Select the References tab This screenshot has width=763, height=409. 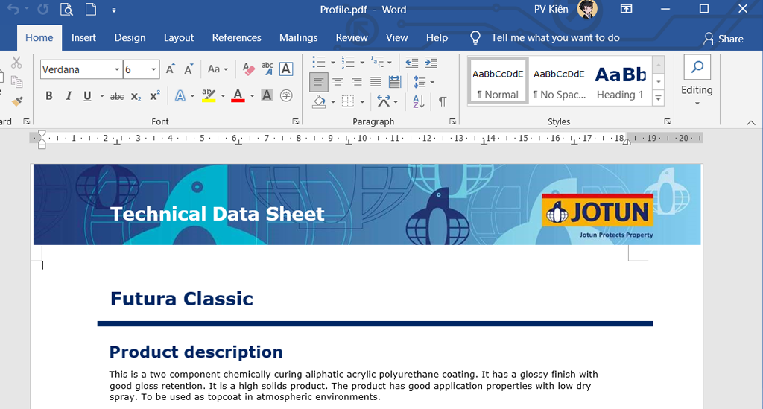coord(236,37)
